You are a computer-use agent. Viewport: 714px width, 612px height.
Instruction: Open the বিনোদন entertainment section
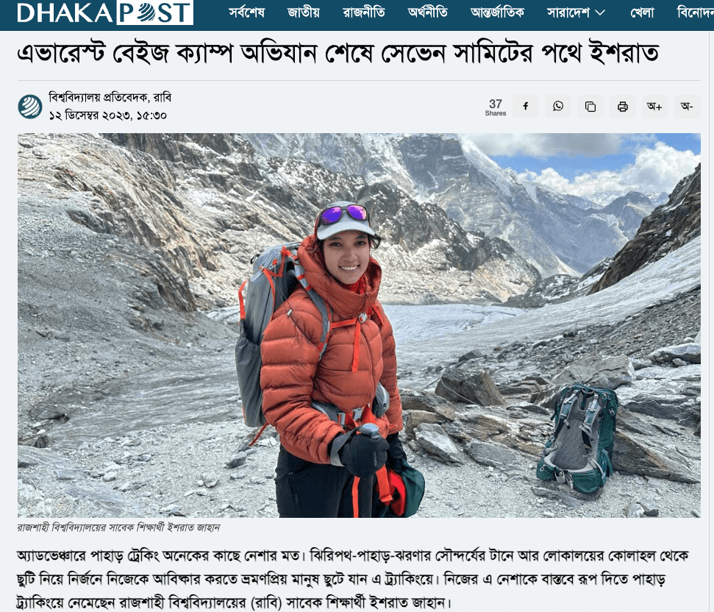(x=696, y=13)
